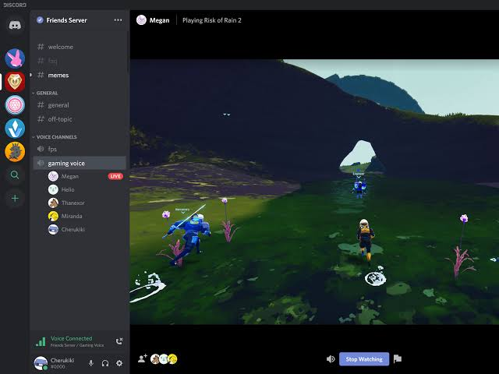Select the pink bunny server icon
The height and width of the screenshot is (374, 499).
(x=15, y=58)
